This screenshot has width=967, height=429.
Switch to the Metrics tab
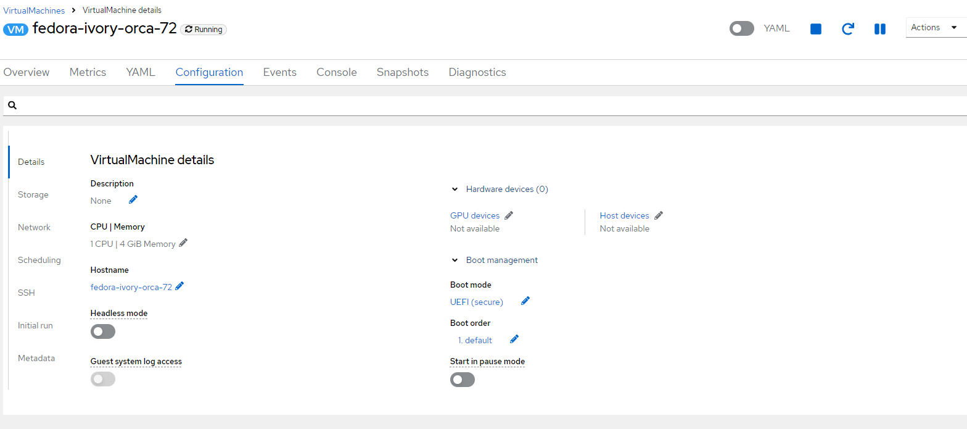pos(88,72)
